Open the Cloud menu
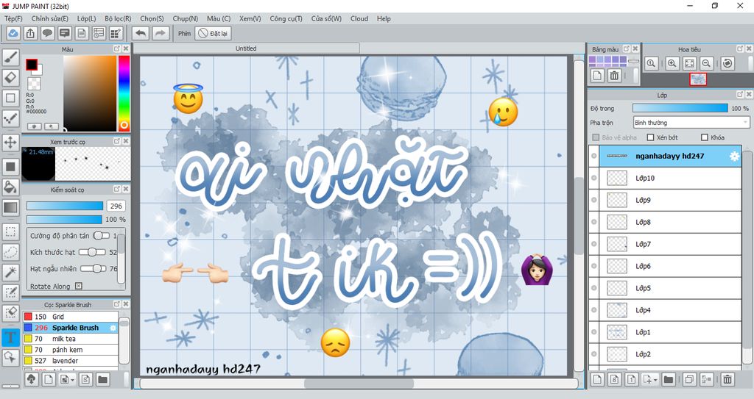The width and height of the screenshot is (754, 399). tap(359, 18)
